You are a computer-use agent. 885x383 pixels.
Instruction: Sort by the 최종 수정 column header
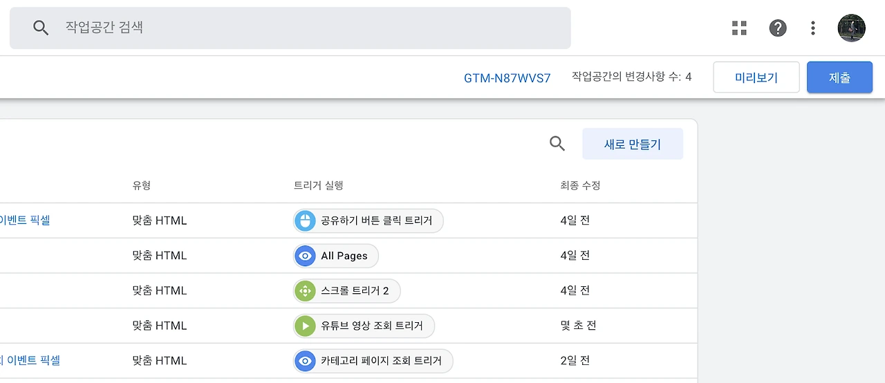[x=579, y=185]
